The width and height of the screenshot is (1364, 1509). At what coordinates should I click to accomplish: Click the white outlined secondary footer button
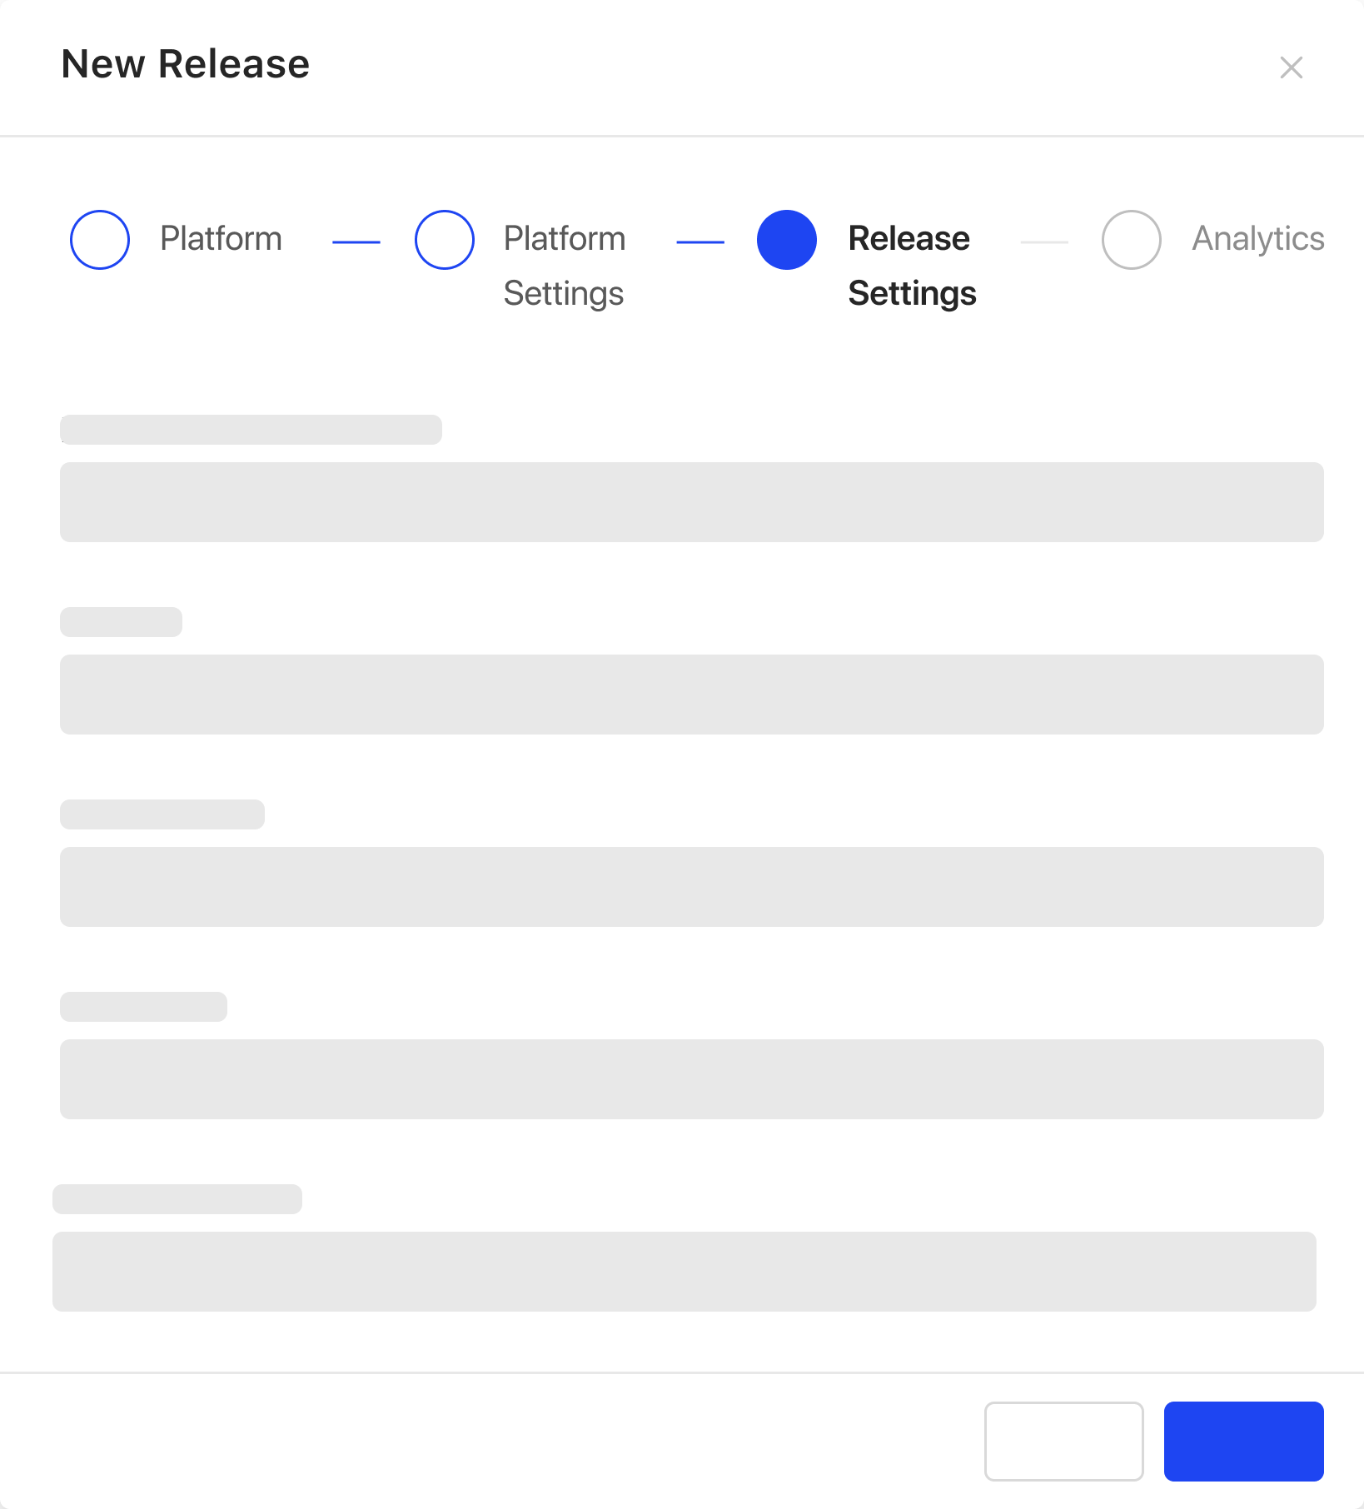[x=1064, y=1442]
